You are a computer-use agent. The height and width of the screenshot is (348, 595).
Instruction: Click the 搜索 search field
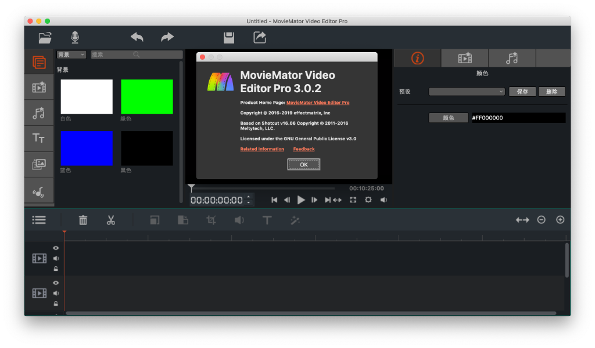pyautogui.click(x=136, y=55)
